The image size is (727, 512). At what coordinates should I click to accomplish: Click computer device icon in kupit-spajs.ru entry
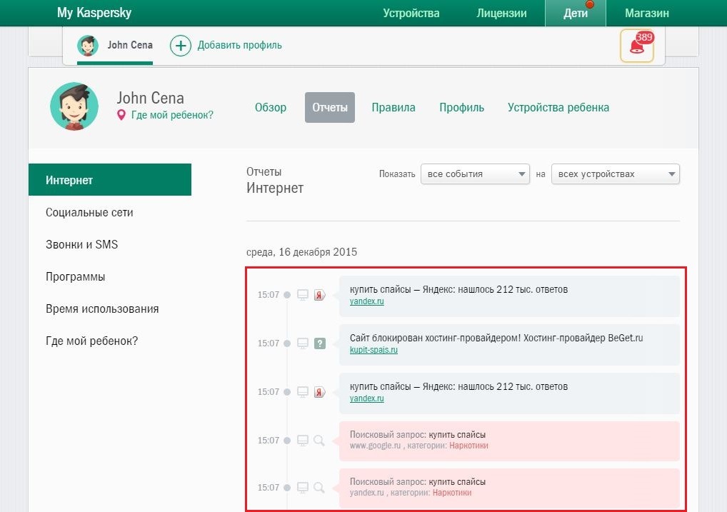[x=303, y=343]
